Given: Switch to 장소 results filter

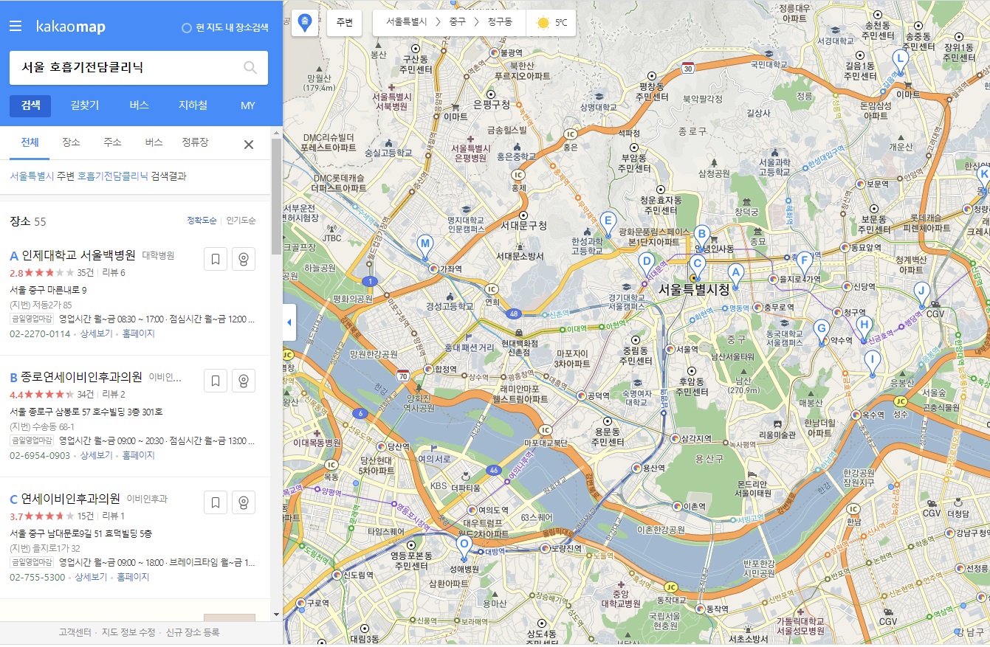Looking at the screenshot, I should 71,143.
